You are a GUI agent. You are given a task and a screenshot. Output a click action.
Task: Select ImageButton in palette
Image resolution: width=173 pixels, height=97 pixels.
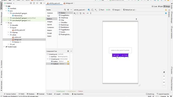coord(65,15)
